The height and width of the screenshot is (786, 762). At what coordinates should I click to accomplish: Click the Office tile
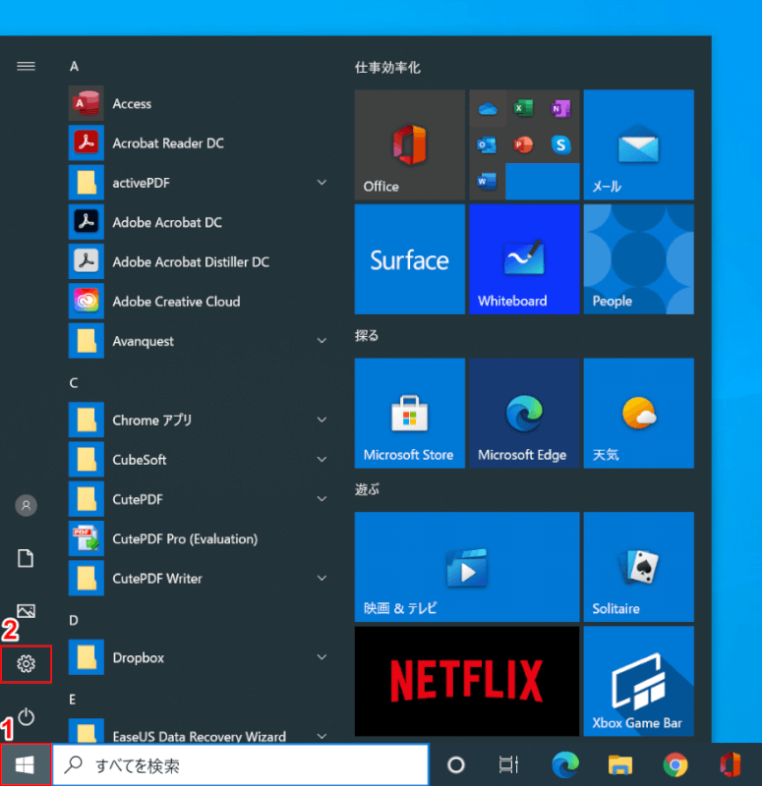410,144
